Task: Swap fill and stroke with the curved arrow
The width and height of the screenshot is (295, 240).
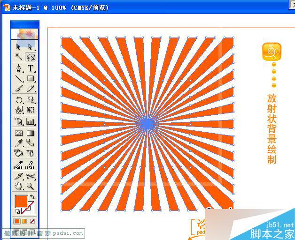Action: click(x=32, y=197)
